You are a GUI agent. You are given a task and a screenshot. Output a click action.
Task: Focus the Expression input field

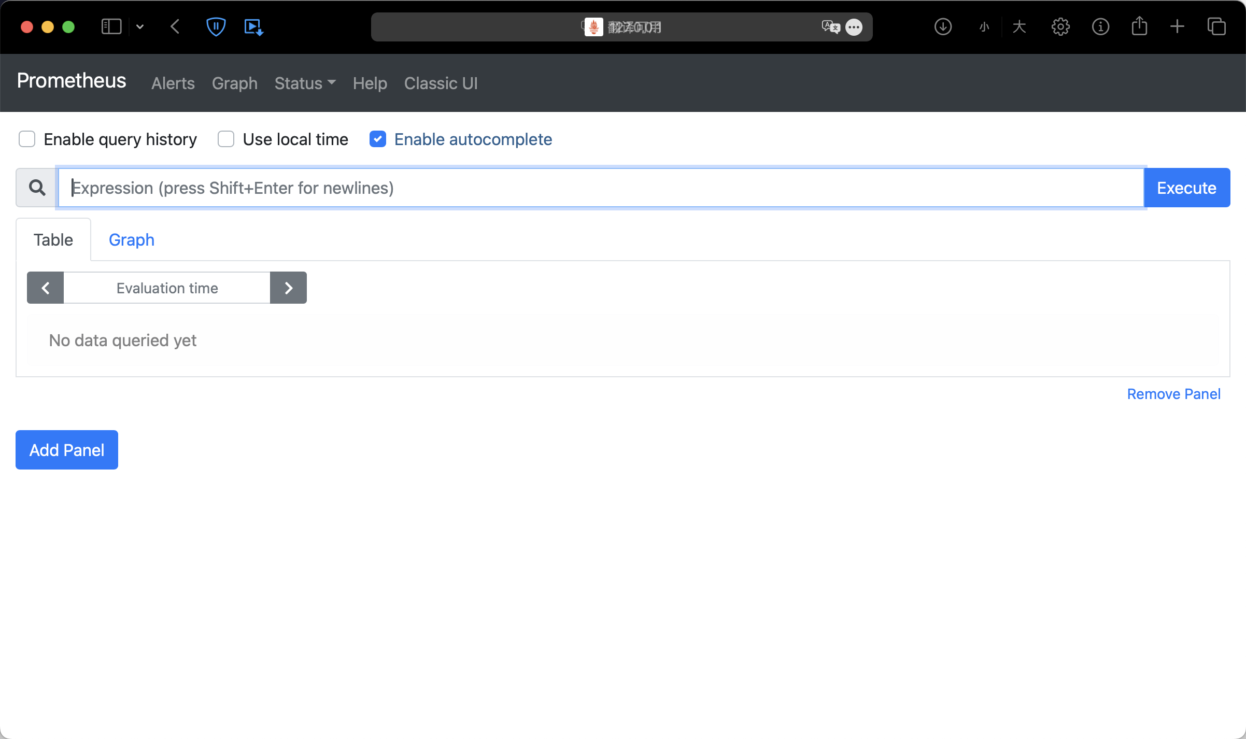click(600, 188)
